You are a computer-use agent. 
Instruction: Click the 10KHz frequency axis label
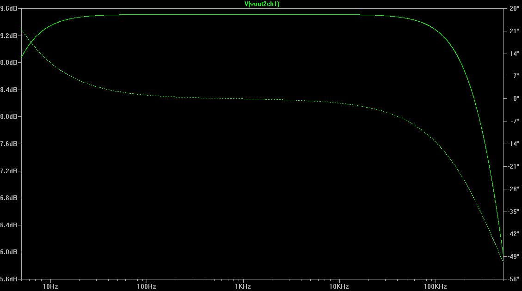click(x=339, y=286)
